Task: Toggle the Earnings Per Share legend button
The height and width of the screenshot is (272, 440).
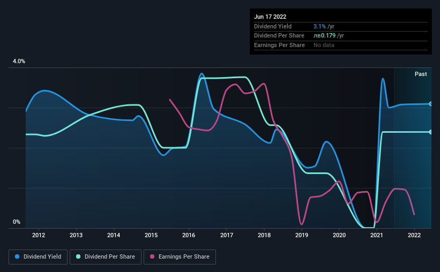Action: 180,257
